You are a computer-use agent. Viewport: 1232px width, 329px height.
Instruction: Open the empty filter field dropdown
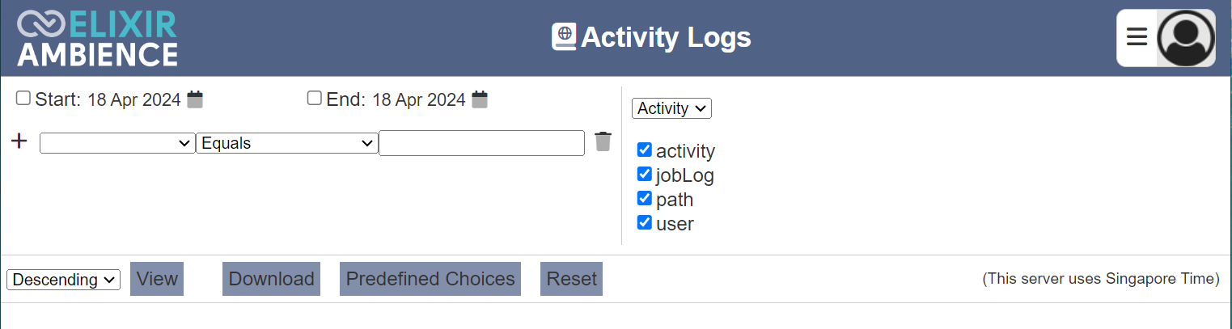click(x=117, y=143)
